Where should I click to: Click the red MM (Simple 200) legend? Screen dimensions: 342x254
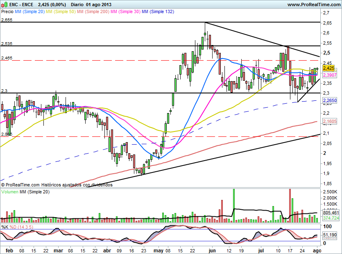coord(93,11)
